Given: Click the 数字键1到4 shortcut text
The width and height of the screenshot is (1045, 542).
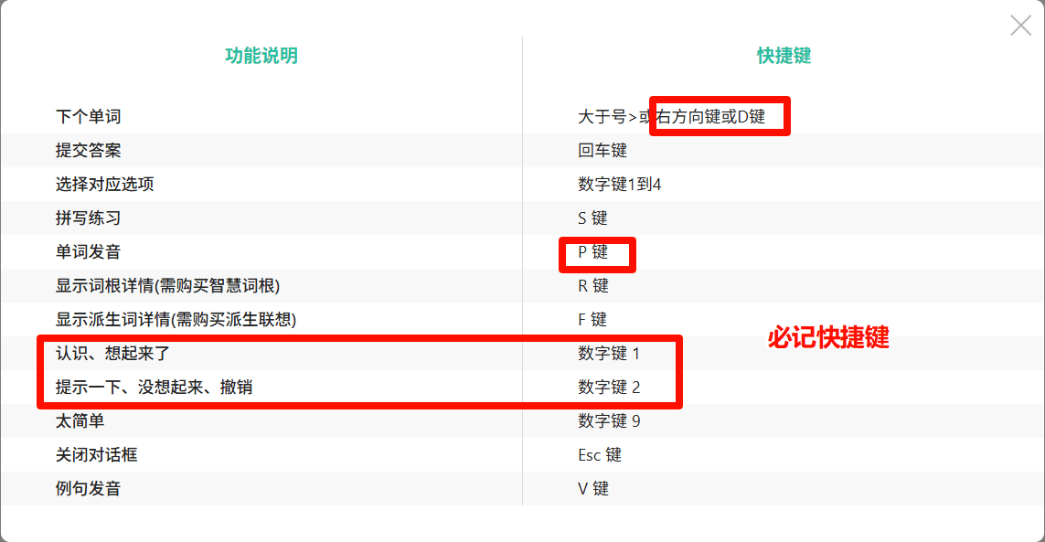Looking at the screenshot, I should pyautogui.click(x=620, y=184).
